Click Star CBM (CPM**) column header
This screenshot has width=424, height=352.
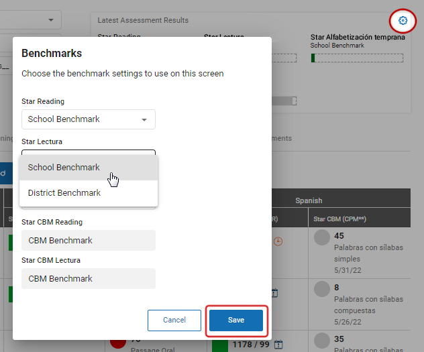pyautogui.click(x=340, y=219)
